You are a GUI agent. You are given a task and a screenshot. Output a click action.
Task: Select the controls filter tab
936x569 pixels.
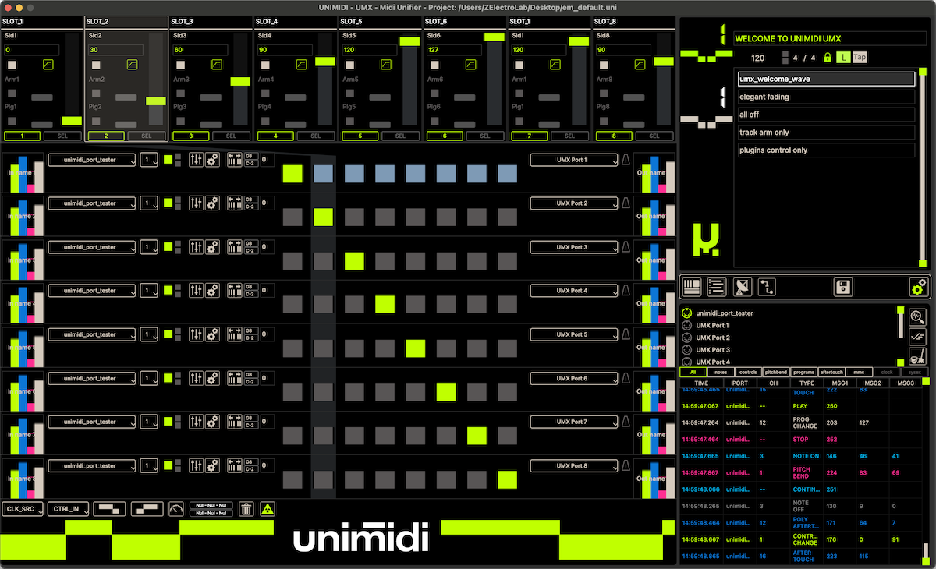pyautogui.click(x=748, y=373)
